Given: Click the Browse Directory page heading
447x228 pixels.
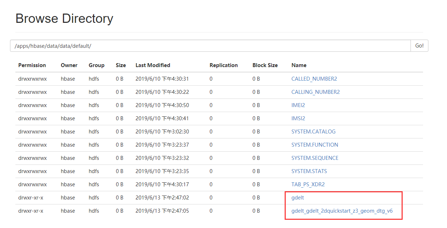Looking at the screenshot, I should 64,19.
